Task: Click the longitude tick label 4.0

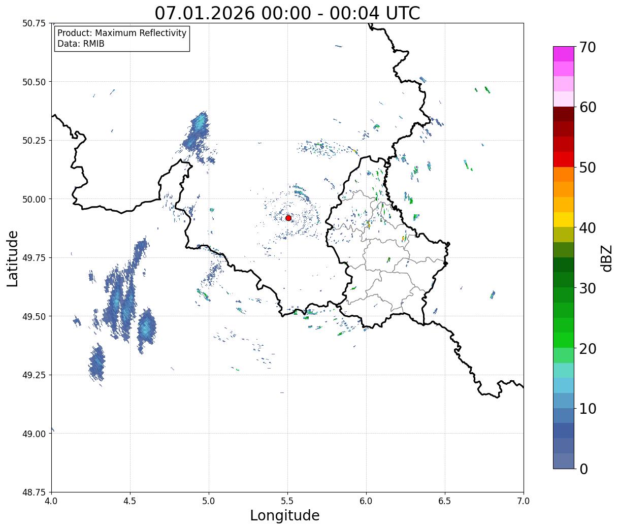Action: (x=51, y=501)
